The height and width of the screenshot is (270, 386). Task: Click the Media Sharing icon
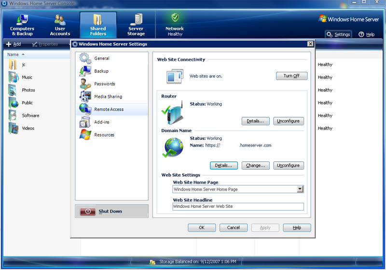(85, 96)
